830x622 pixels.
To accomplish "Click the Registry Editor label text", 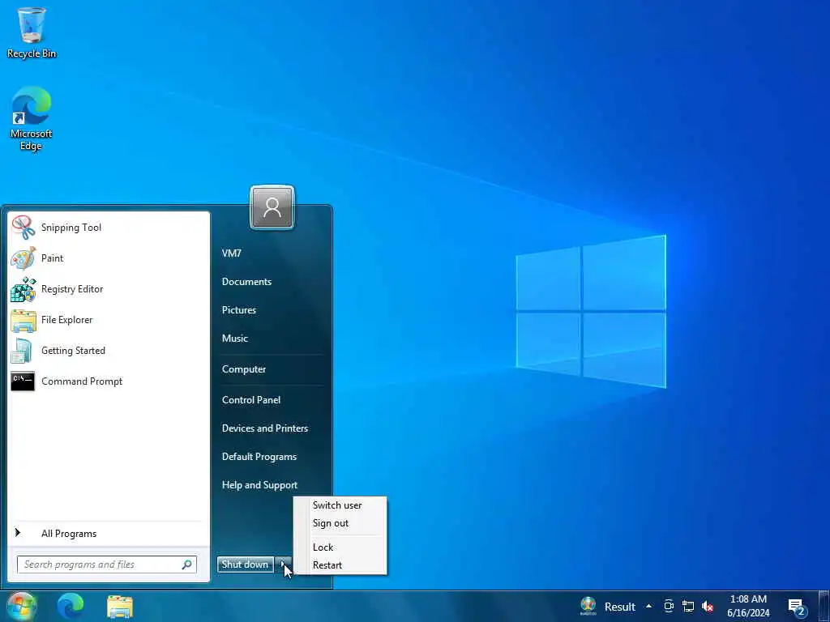I will 72,289.
